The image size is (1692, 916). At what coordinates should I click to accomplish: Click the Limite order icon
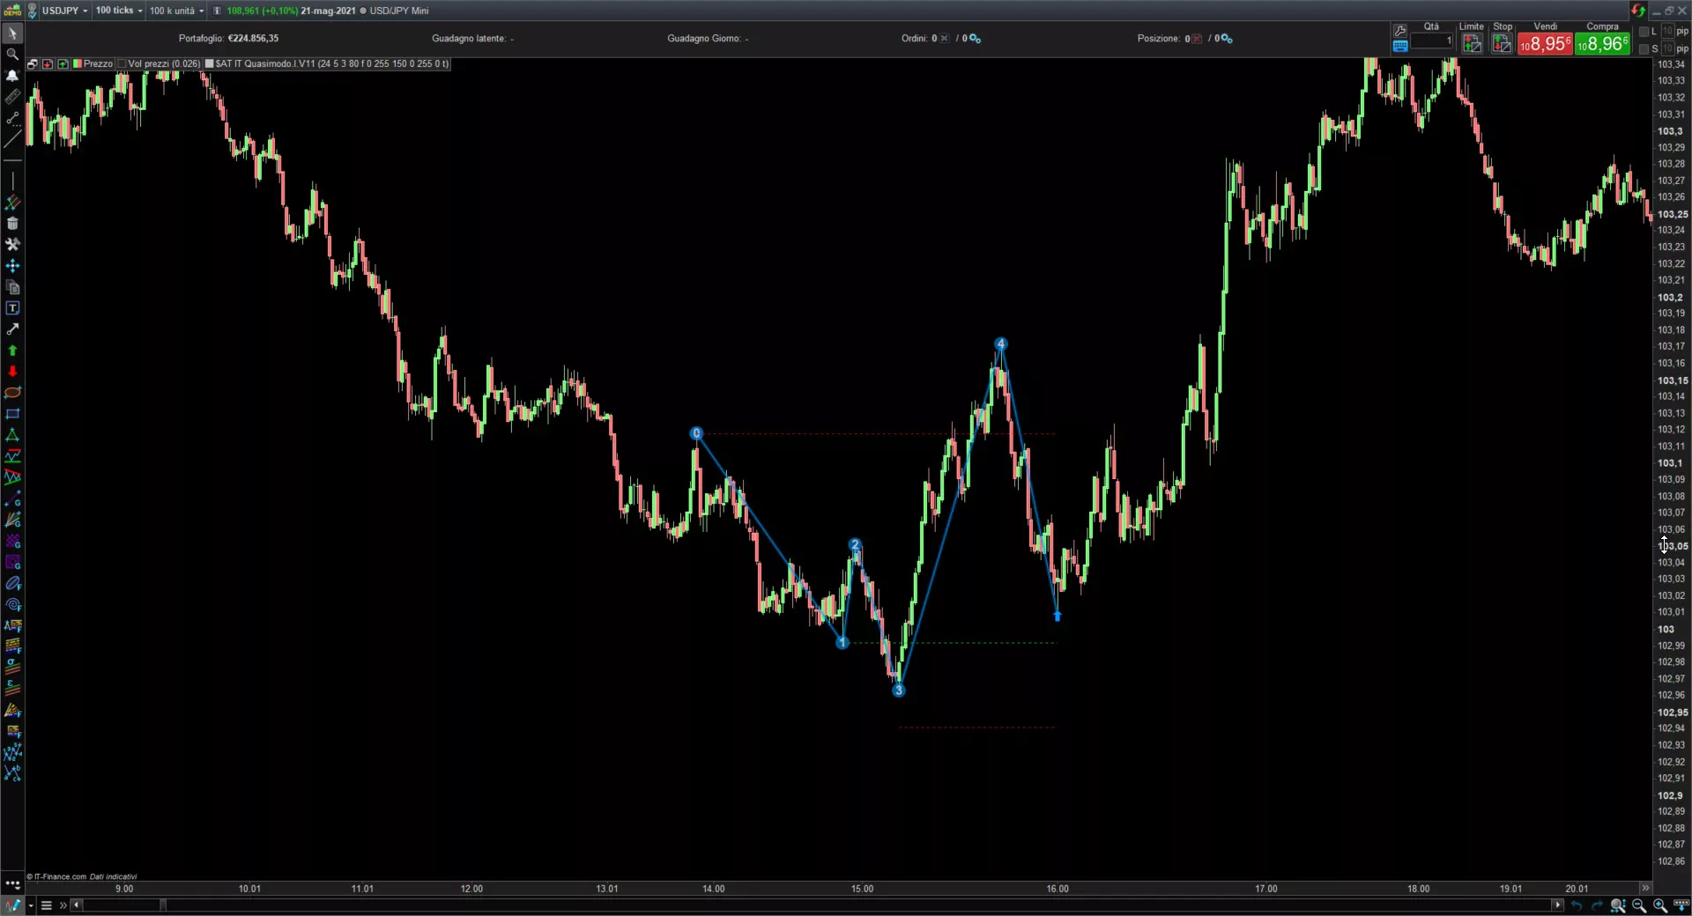pyautogui.click(x=1472, y=43)
